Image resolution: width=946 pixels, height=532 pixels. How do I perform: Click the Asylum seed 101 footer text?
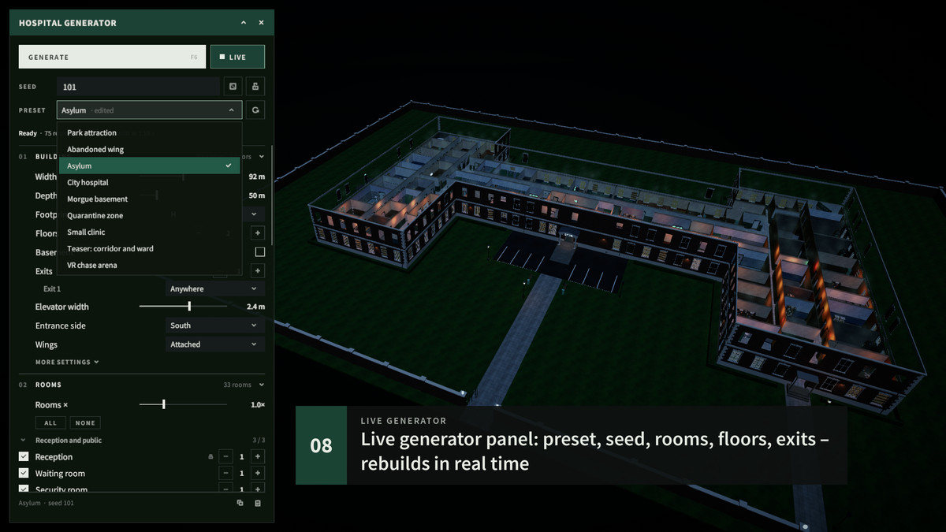tap(47, 503)
